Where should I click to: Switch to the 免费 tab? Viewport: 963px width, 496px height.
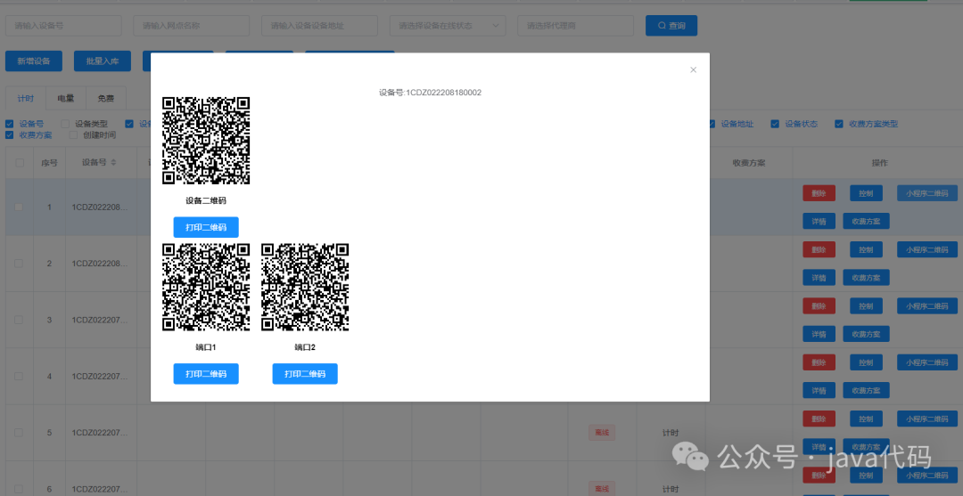106,98
